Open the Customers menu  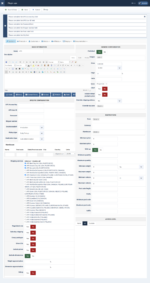click(x=34, y=41)
